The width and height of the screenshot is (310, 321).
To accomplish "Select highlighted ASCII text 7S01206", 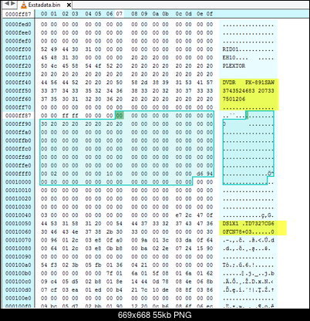I will point(234,99).
